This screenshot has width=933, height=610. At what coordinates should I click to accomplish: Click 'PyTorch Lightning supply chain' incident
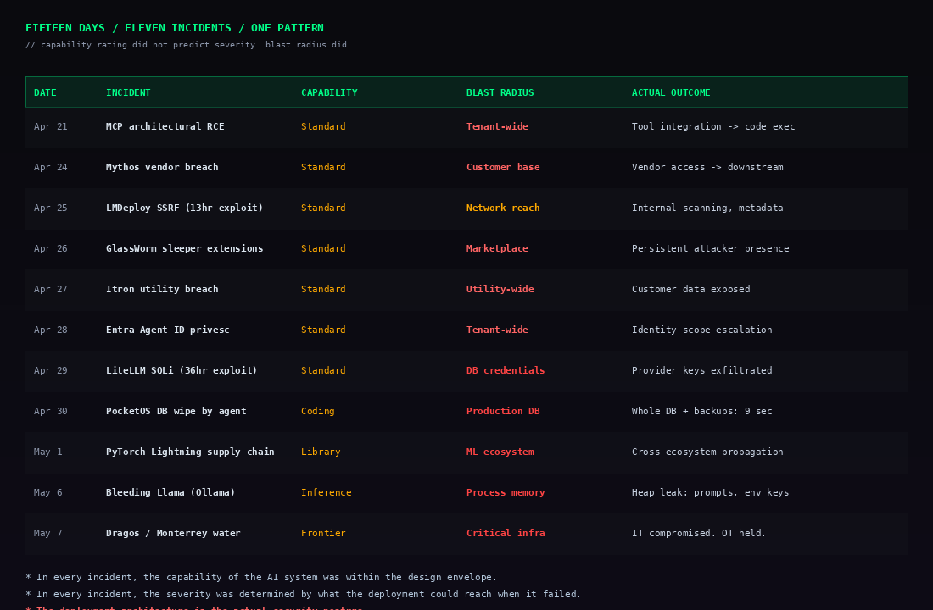pyautogui.click(x=190, y=452)
